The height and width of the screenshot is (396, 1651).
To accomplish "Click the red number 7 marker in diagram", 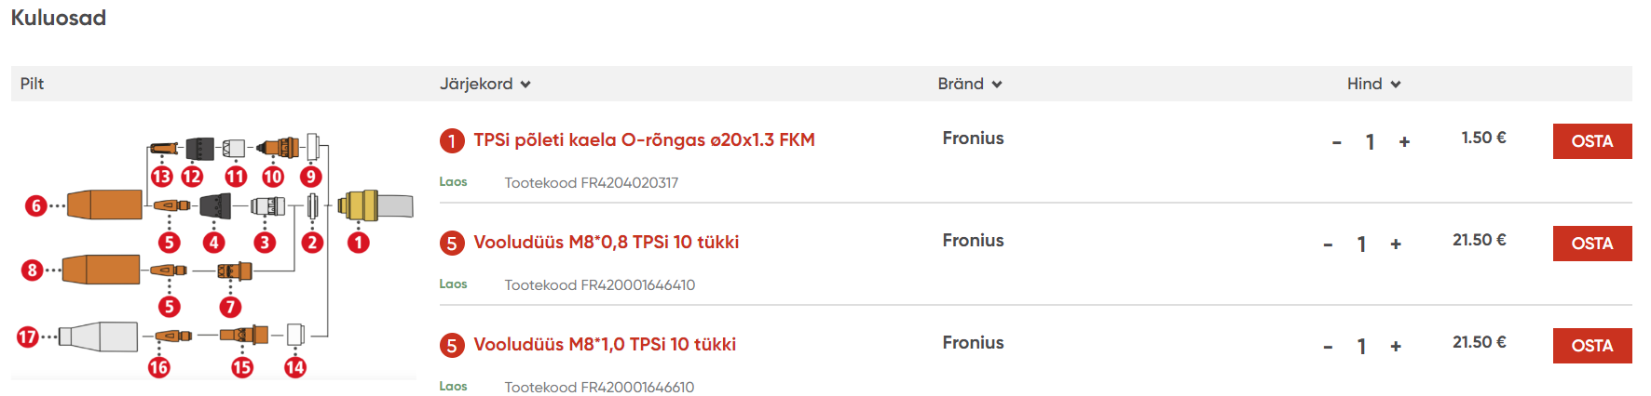I will pyautogui.click(x=230, y=307).
